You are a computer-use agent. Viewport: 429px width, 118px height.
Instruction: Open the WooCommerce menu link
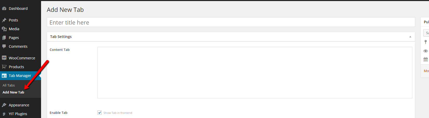coord(22,58)
